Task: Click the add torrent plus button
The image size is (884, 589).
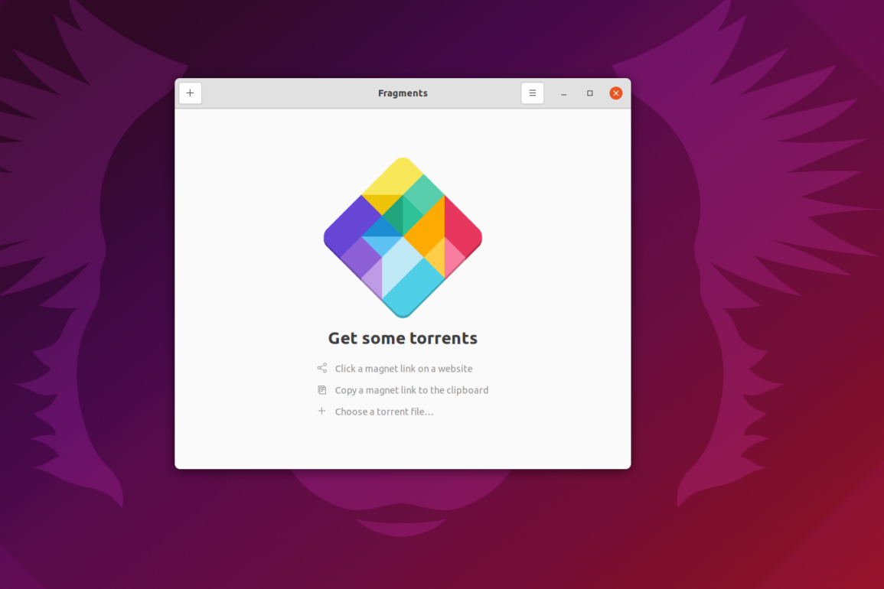Action: tap(190, 93)
